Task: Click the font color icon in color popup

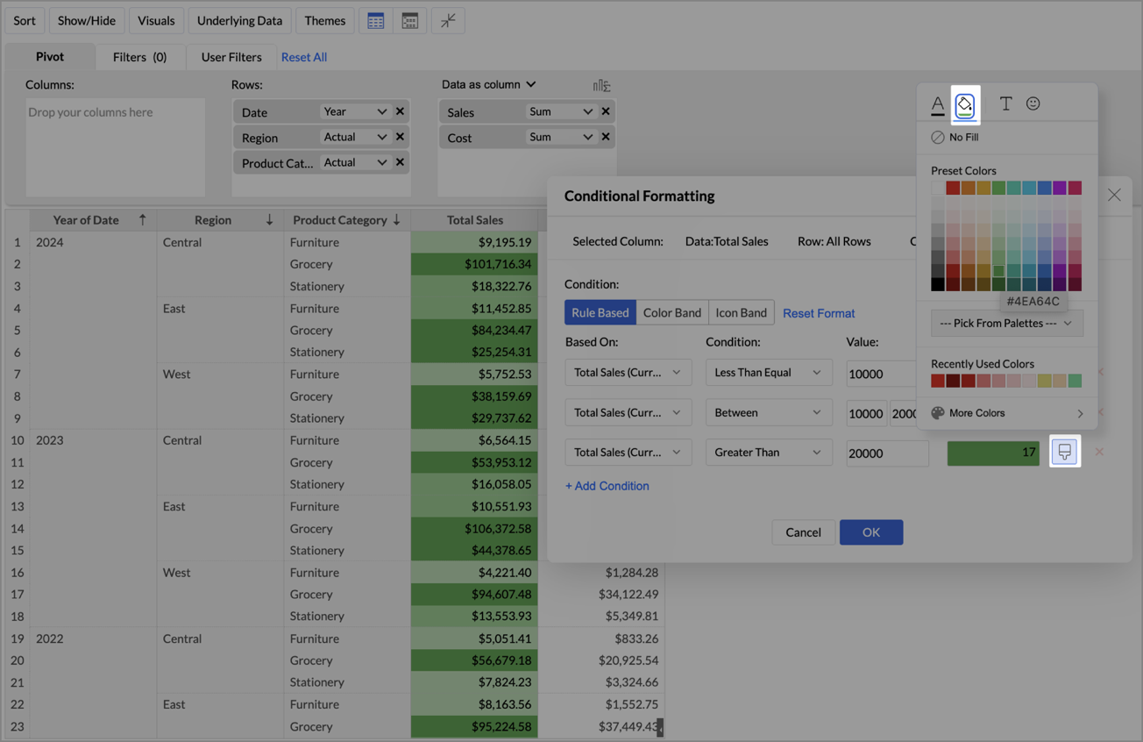Action: tap(938, 104)
